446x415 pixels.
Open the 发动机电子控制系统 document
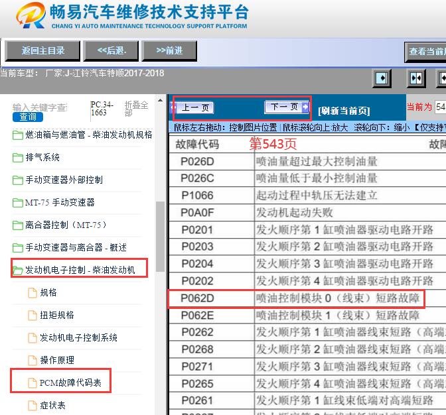78,337
